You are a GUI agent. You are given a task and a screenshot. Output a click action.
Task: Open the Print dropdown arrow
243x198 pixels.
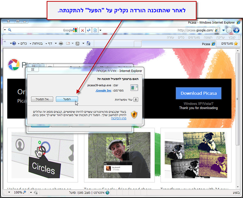pyautogui.click(x=56, y=43)
